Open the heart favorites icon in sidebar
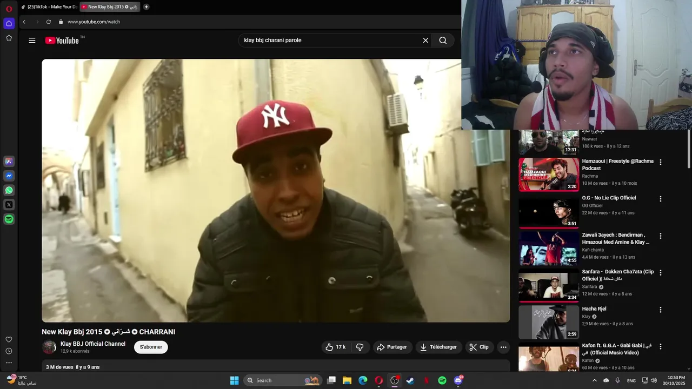The image size is (692, 389). (9, 339)
